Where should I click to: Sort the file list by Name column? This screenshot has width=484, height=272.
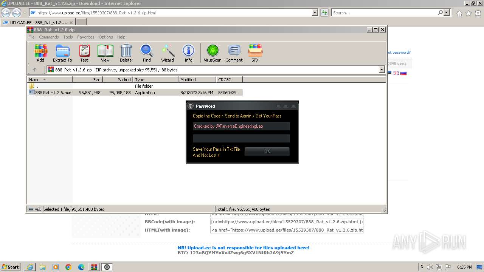click(x=50, y=80)
